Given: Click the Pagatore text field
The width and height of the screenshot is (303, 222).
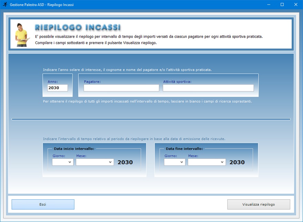Looking at the screenshot, I should pyautogui.click(x=121, y=88).
